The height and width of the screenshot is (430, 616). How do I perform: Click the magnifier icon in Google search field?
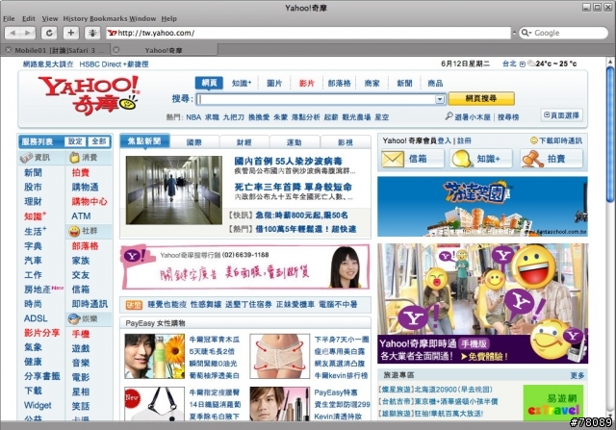pyautogui.click(x=526, y=33)
